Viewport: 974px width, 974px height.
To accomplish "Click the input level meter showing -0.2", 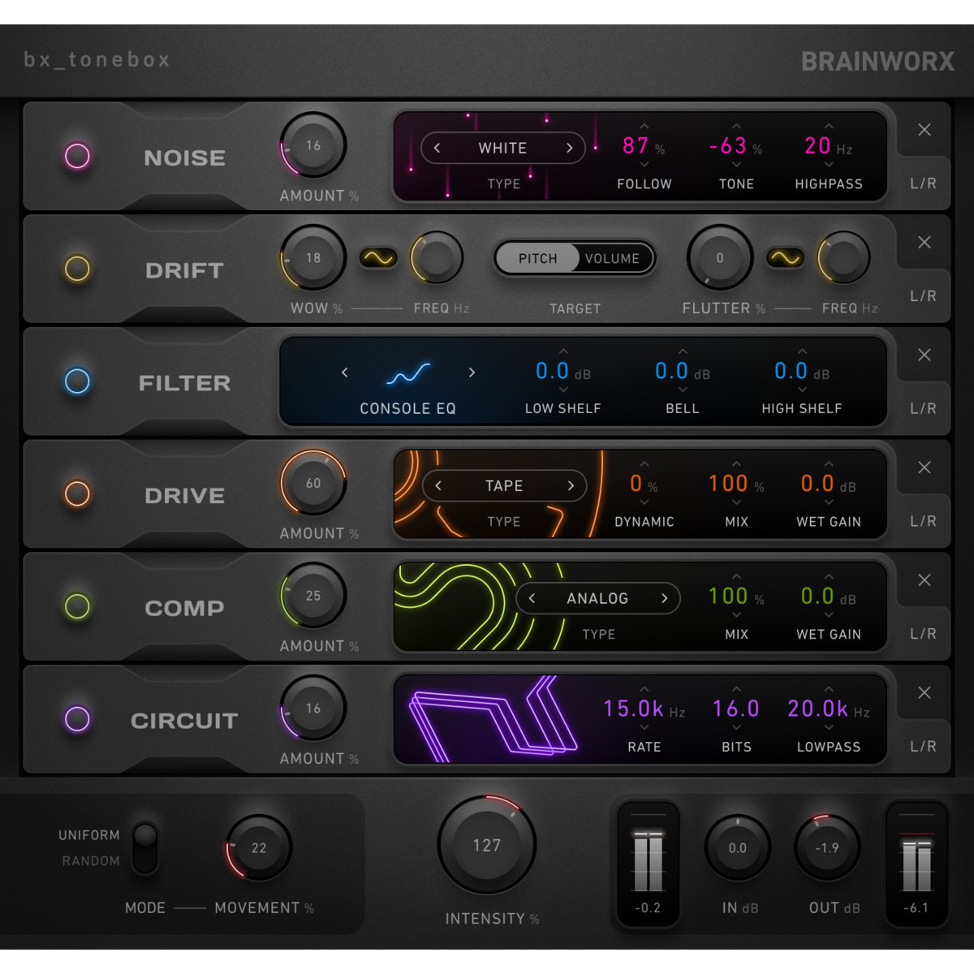I will [x=648, y=865].
